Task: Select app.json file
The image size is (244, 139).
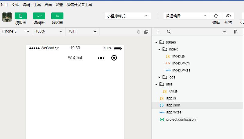Action: (x=197, y=105)
